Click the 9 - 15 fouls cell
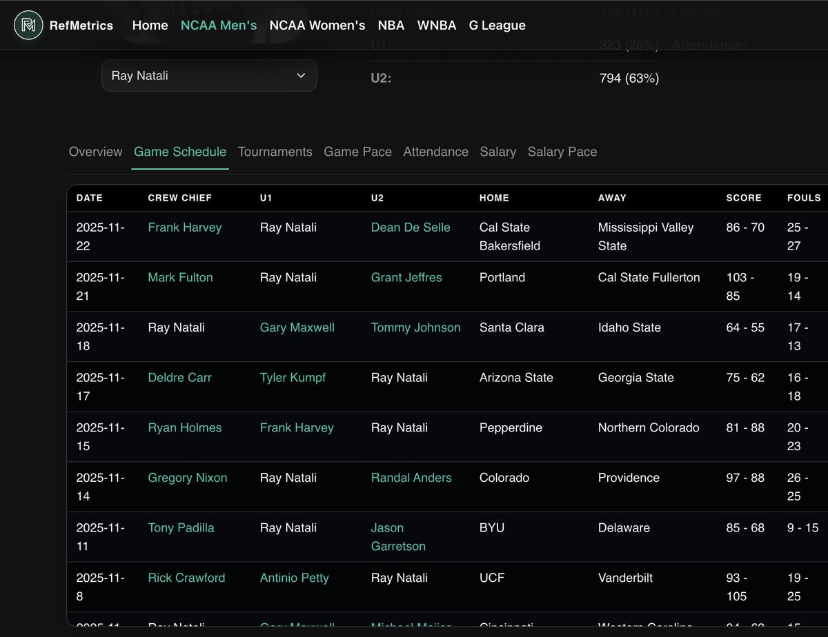Screen dimensions: 828x637 coord(802,528)
